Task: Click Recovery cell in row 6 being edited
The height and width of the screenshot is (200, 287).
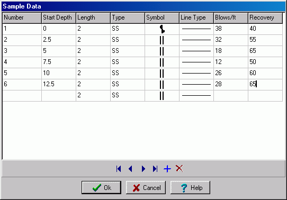Action: (265, 85)
